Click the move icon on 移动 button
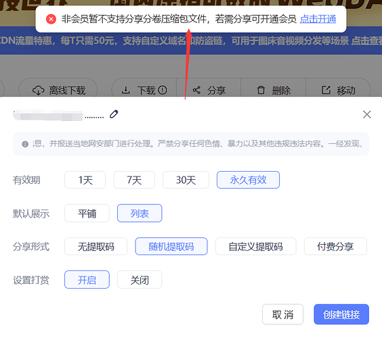 click(x=326, y=90)
